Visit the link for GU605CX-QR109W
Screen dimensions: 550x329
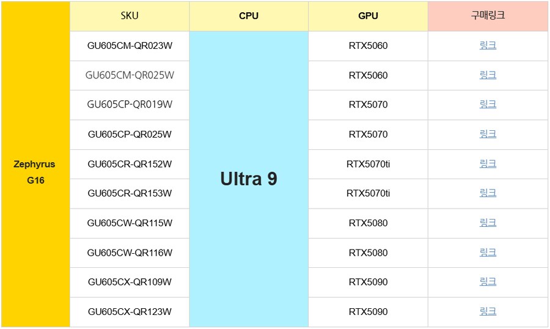click(x=488, y=281)
